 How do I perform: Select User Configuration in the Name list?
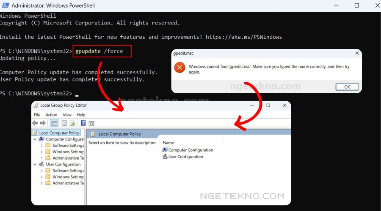[185, 157]
